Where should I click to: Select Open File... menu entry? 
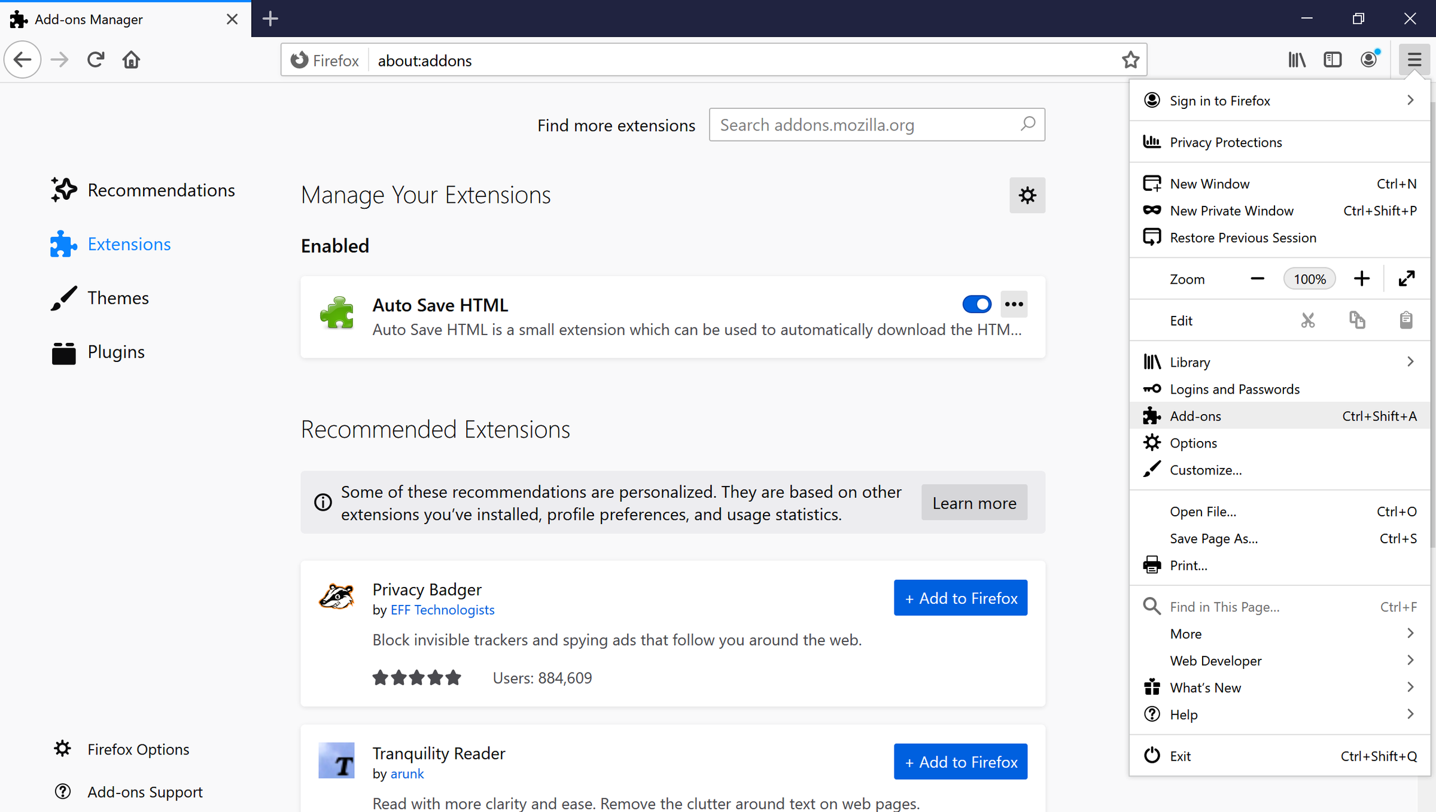point(1279,512)
